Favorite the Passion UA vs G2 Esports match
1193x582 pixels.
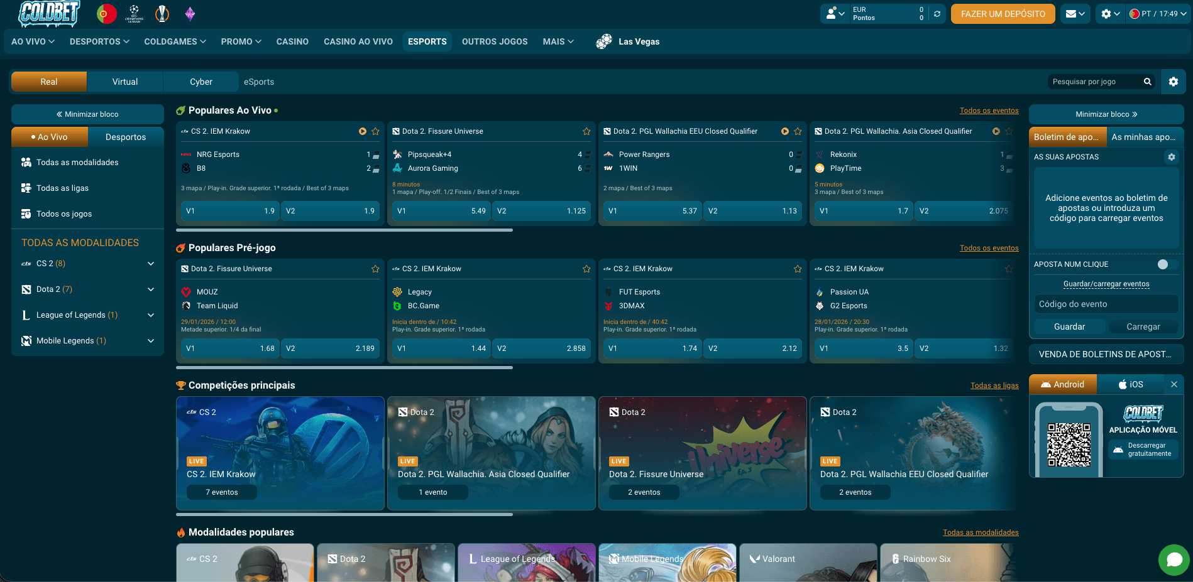(x=1009, y=269)
